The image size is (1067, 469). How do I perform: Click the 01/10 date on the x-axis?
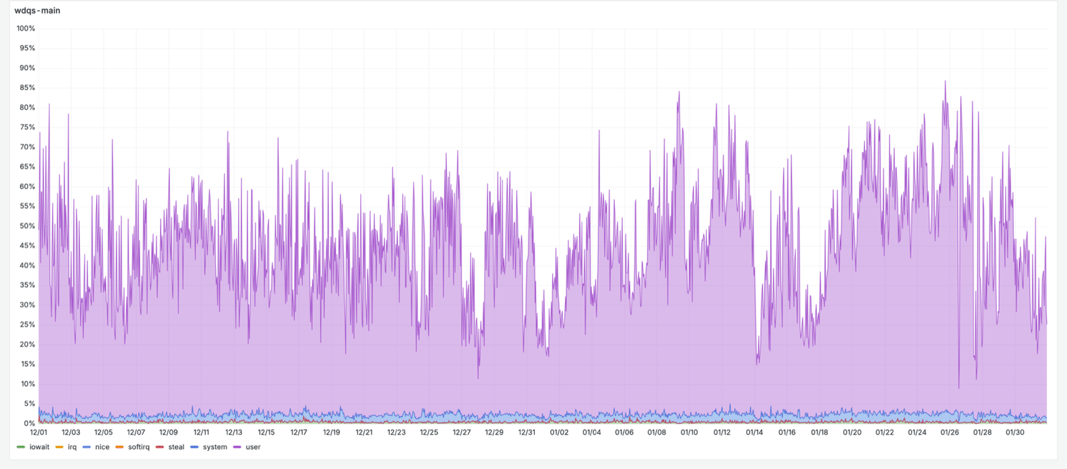pyautogui.click(x=689, y=432)
